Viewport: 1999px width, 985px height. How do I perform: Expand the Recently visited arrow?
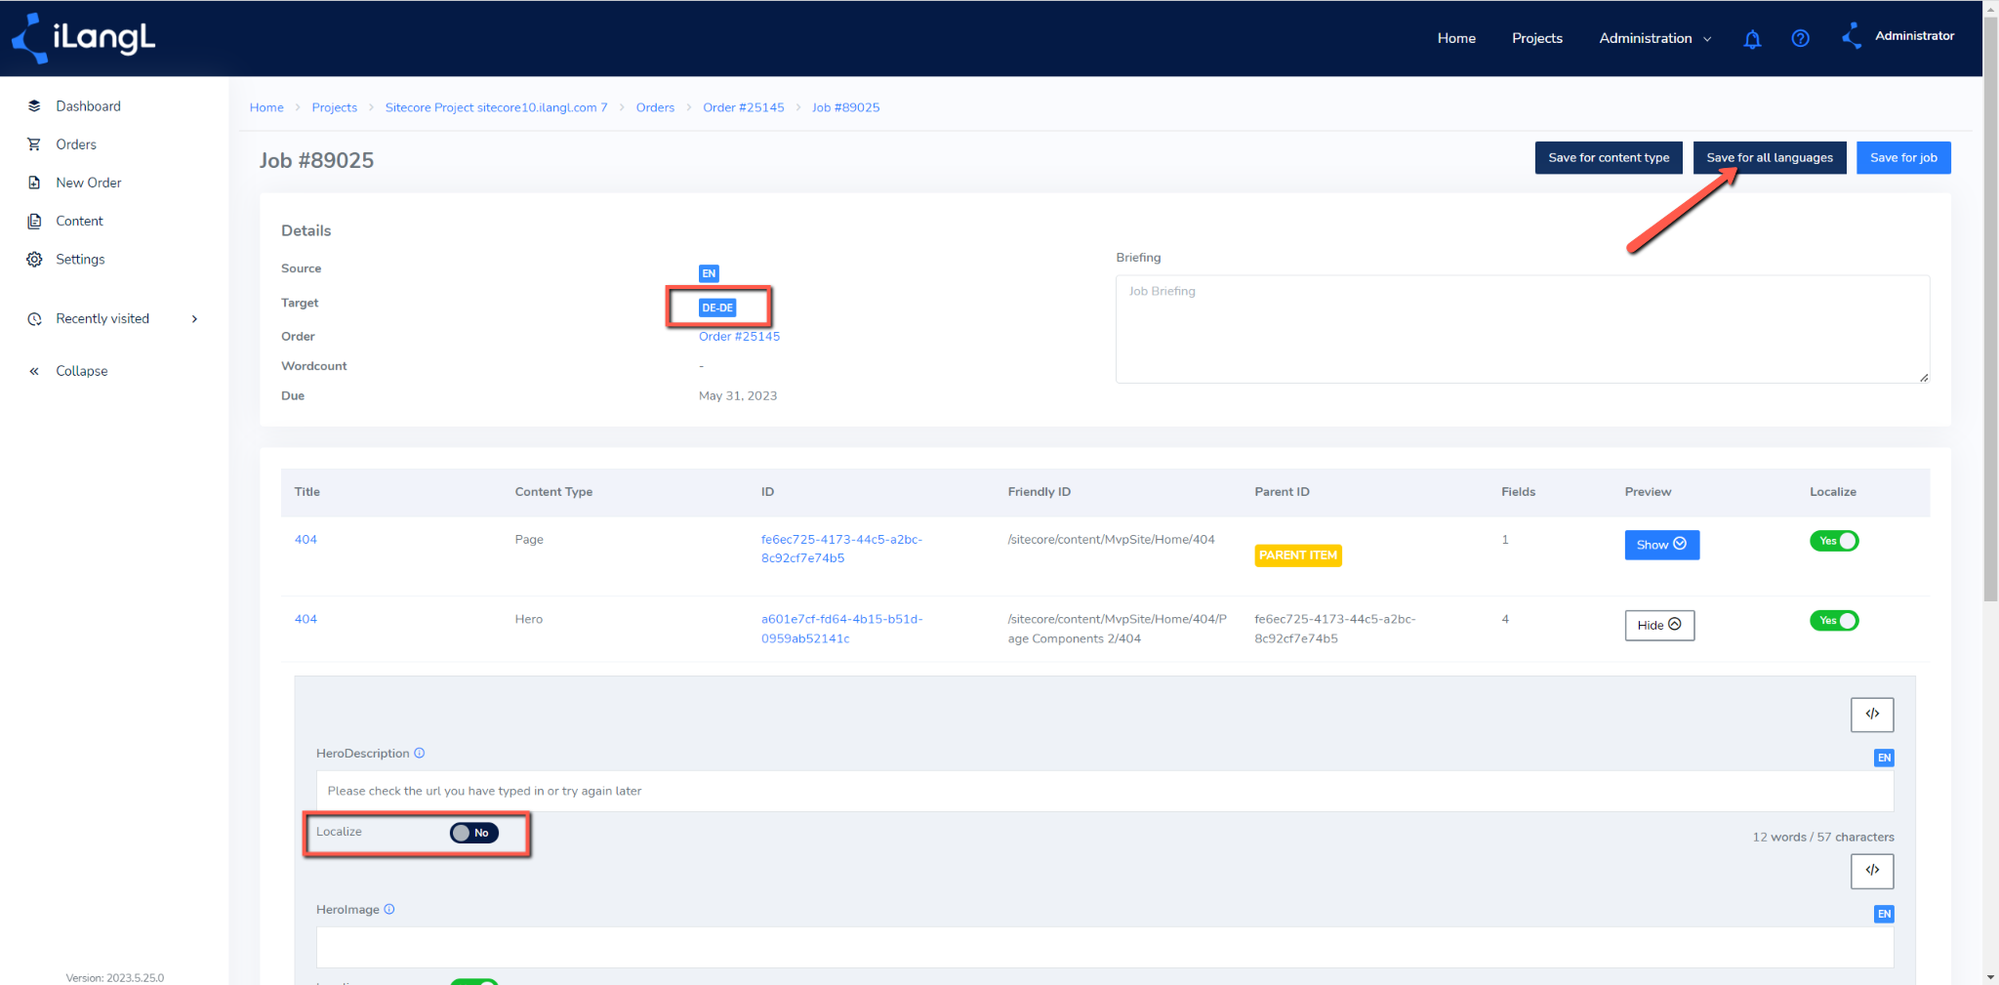point(194,319)
